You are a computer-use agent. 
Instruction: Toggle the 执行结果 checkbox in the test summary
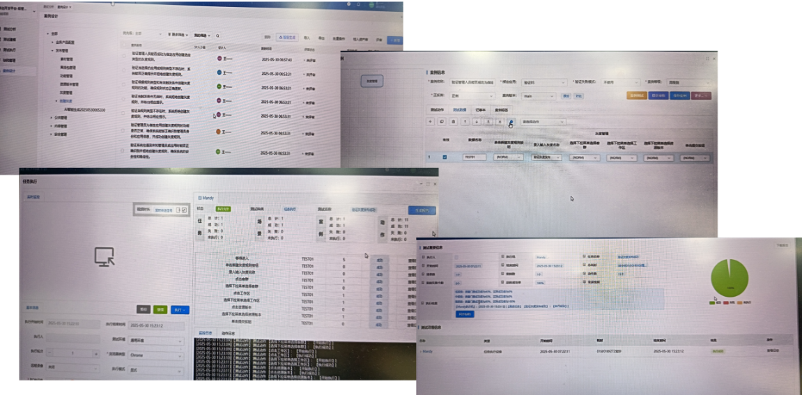click(x=422, y=303)
